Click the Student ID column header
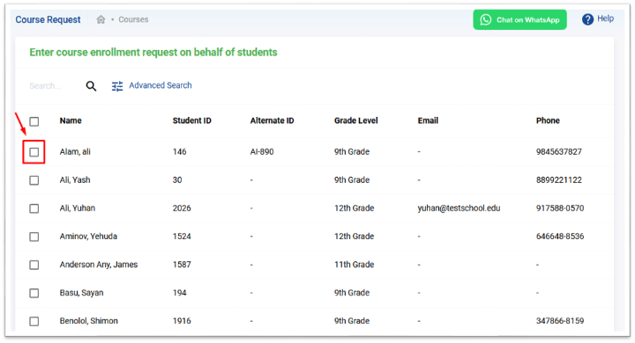635x343 pixels. tap(192, 120)
